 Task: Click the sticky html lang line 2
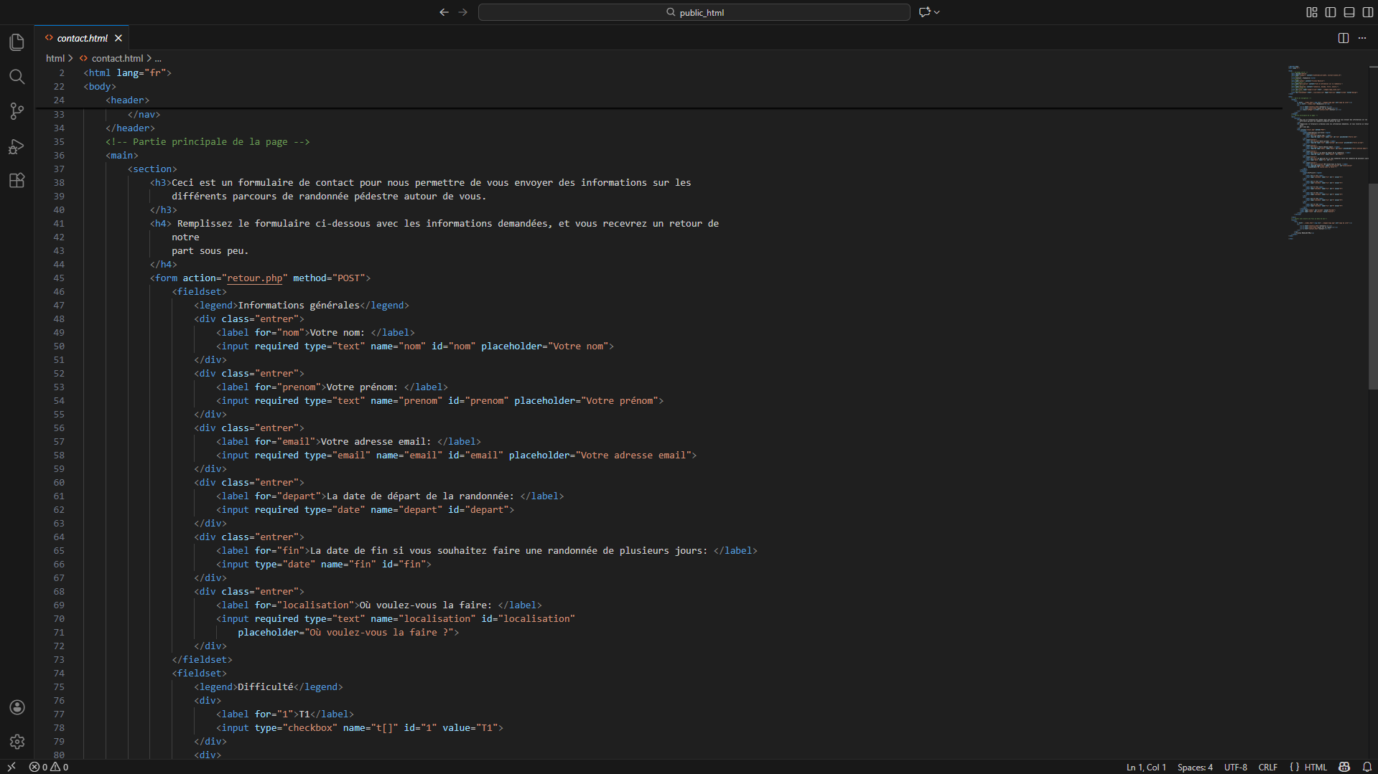pyautogui.click(x=127, y=72)
